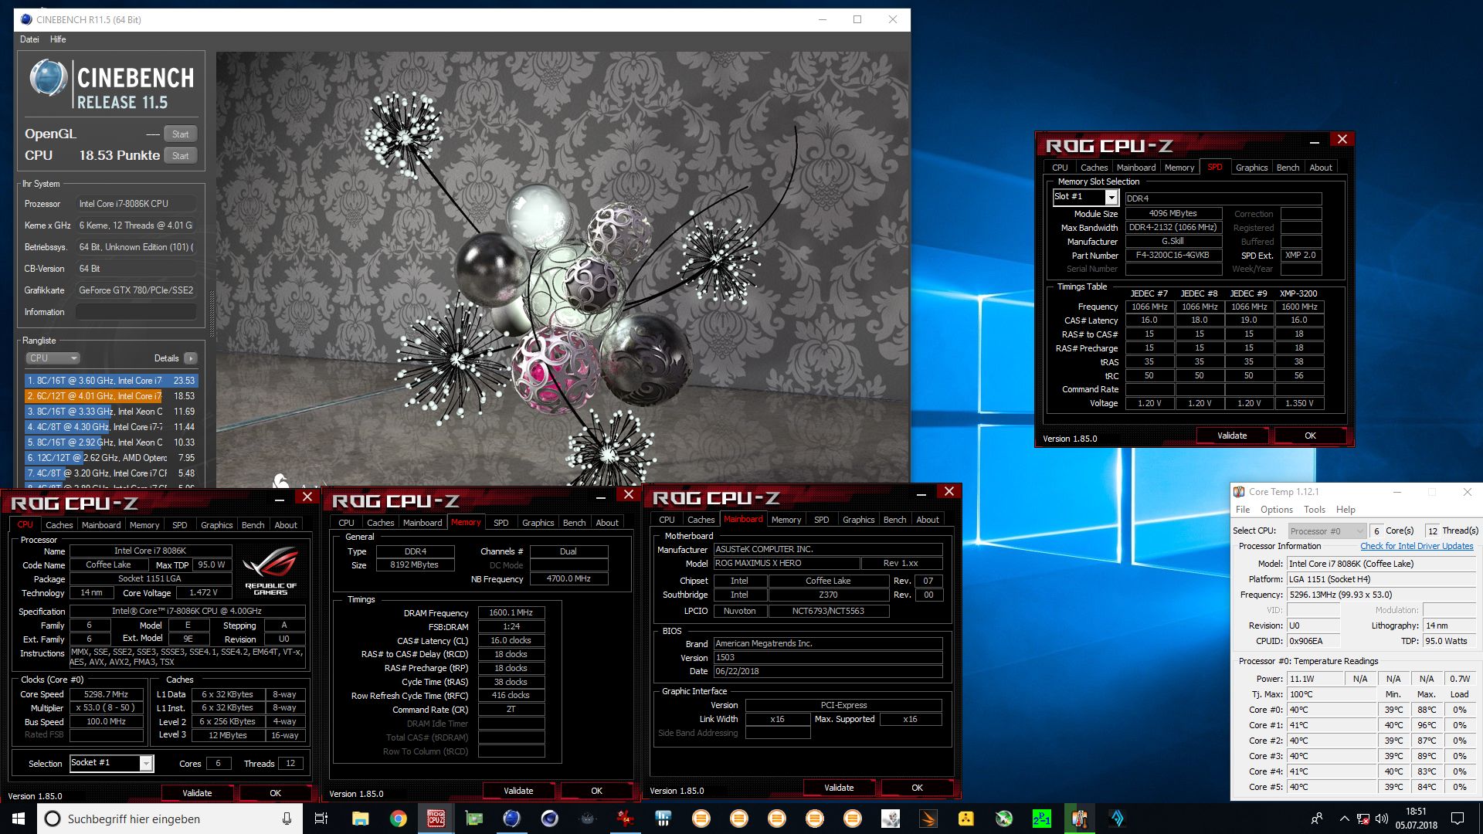Image resolution: width=1483 pixels, height=834 pixels.
Task: Click Core Voltage 1.472 V value
Action: click(x=203, y=593)
